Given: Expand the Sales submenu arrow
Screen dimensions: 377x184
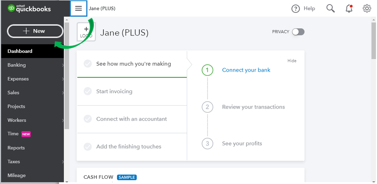Looking at the screenshot, I should pyautogui.click(x=63, y=93).
